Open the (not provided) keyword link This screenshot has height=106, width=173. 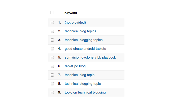tap(75, 23)
